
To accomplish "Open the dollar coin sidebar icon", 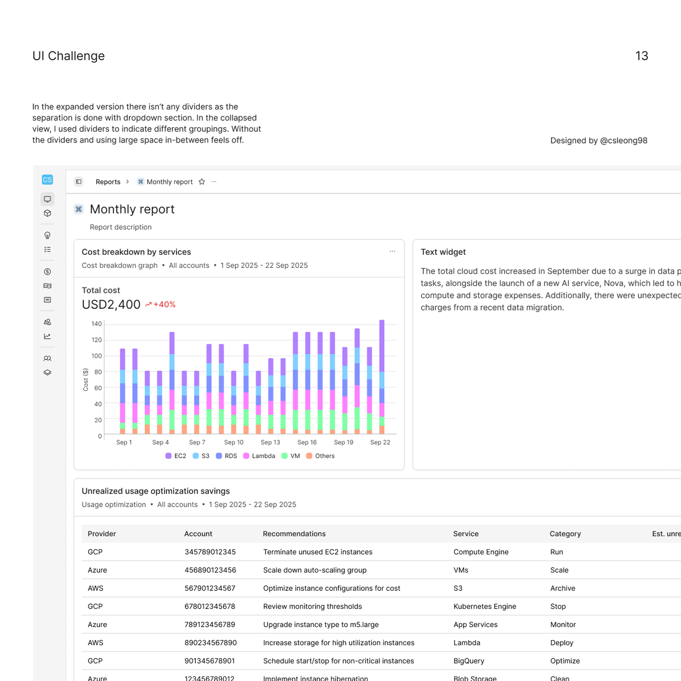I will coord(48,271).
